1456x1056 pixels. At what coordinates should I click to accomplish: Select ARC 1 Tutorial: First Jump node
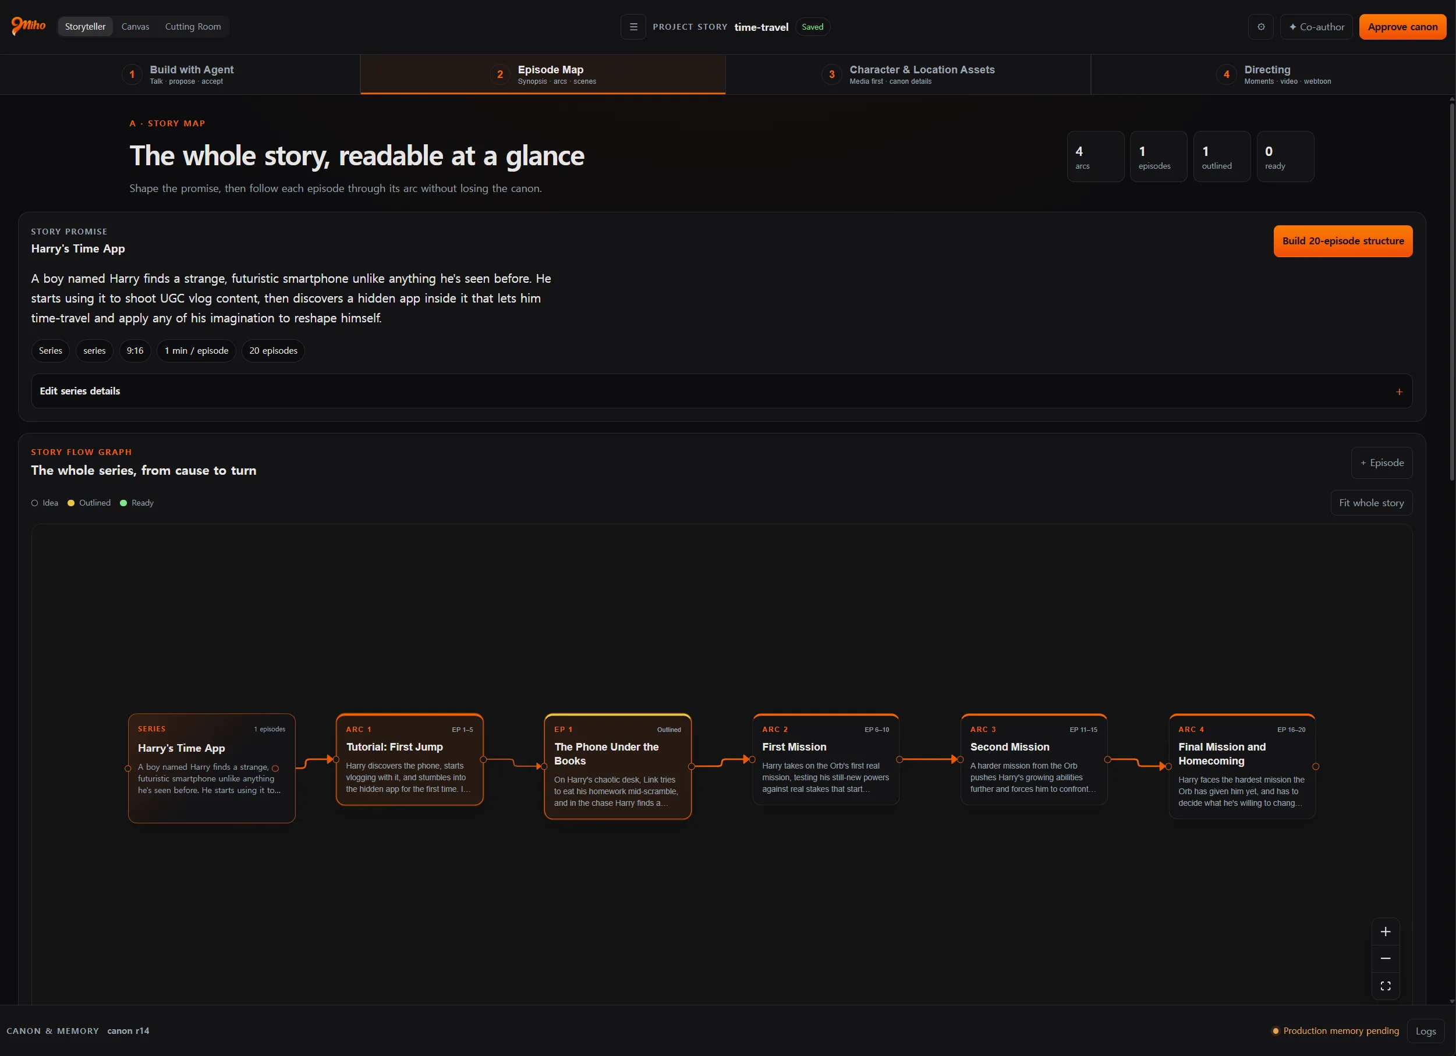click(x=410, y=759)
